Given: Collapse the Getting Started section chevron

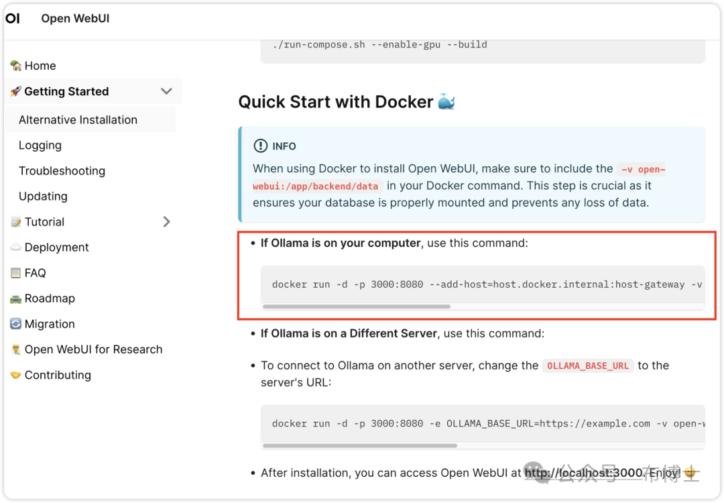Looking at the screenshot, I should click(166, 92).
